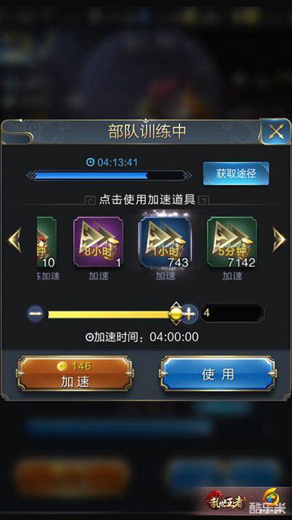Click the clock icon beside 04:13:41 timer

point(90,162)
